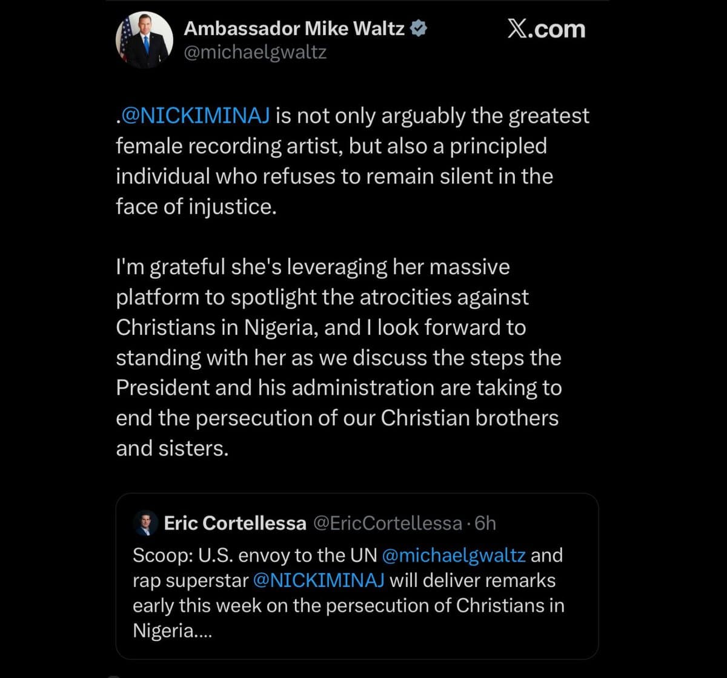This screenshot has height=678, width=727.
Task: Click the @michaelgwaltz link inside the quoted tweet
Action: click(x=456, y=555)
